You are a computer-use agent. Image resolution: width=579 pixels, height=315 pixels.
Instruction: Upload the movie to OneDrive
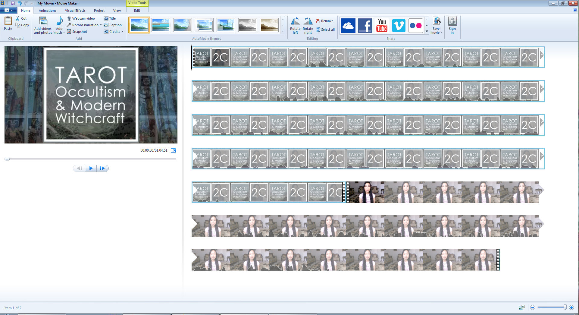tap(348, 25)
